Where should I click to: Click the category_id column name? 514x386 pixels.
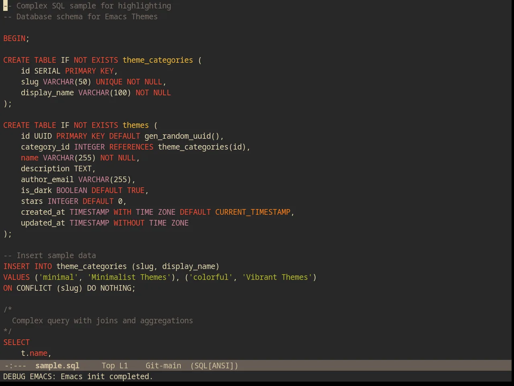point(45,147)
